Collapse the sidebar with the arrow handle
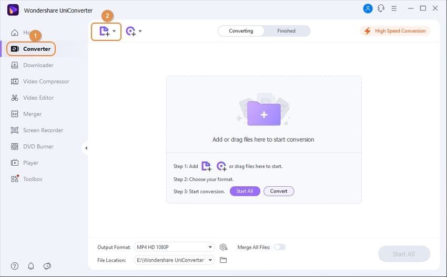 tap(86, 148)
